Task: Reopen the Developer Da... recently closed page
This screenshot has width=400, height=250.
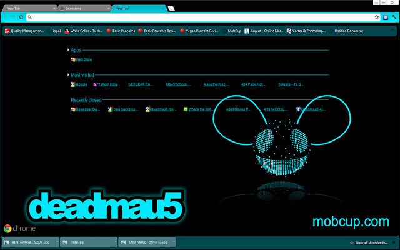Action: pos(88,109)
